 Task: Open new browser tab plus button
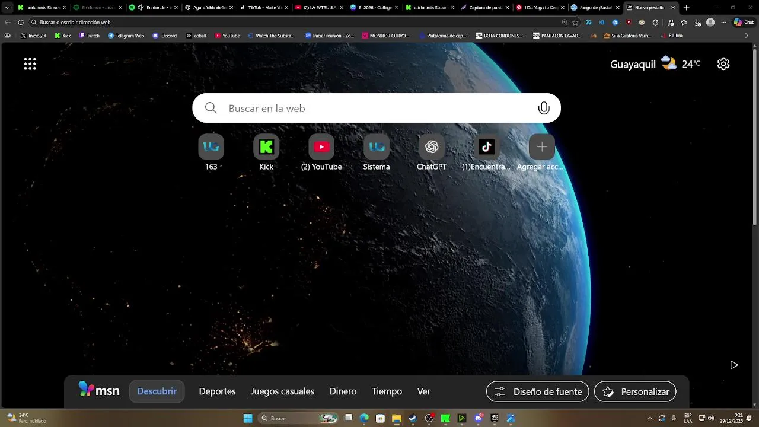tap(687, 8)
